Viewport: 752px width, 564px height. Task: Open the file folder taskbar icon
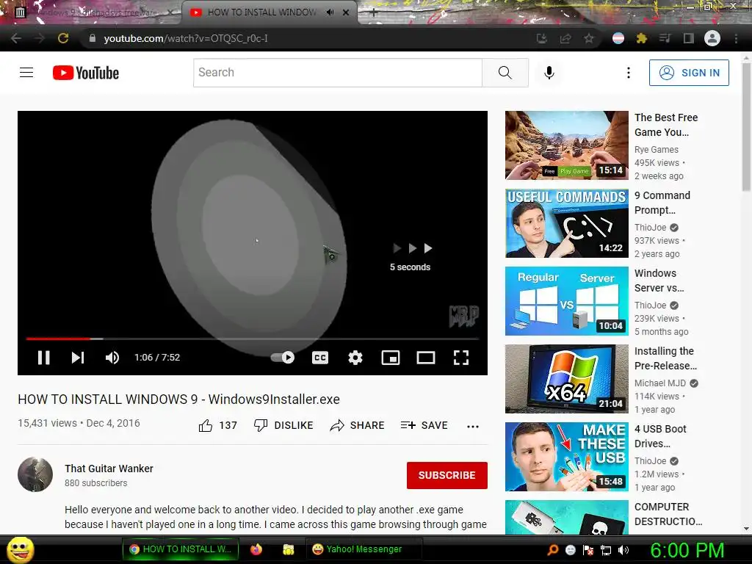coord(288,549)
